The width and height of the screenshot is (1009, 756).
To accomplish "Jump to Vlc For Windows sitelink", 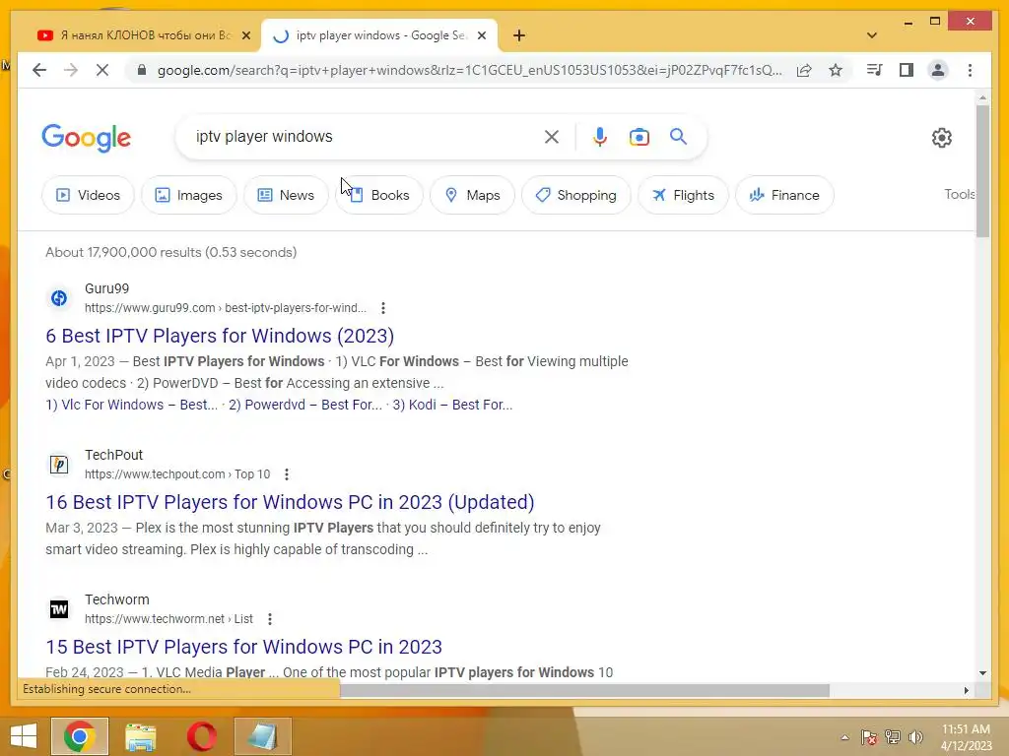I will coord(131,405).
